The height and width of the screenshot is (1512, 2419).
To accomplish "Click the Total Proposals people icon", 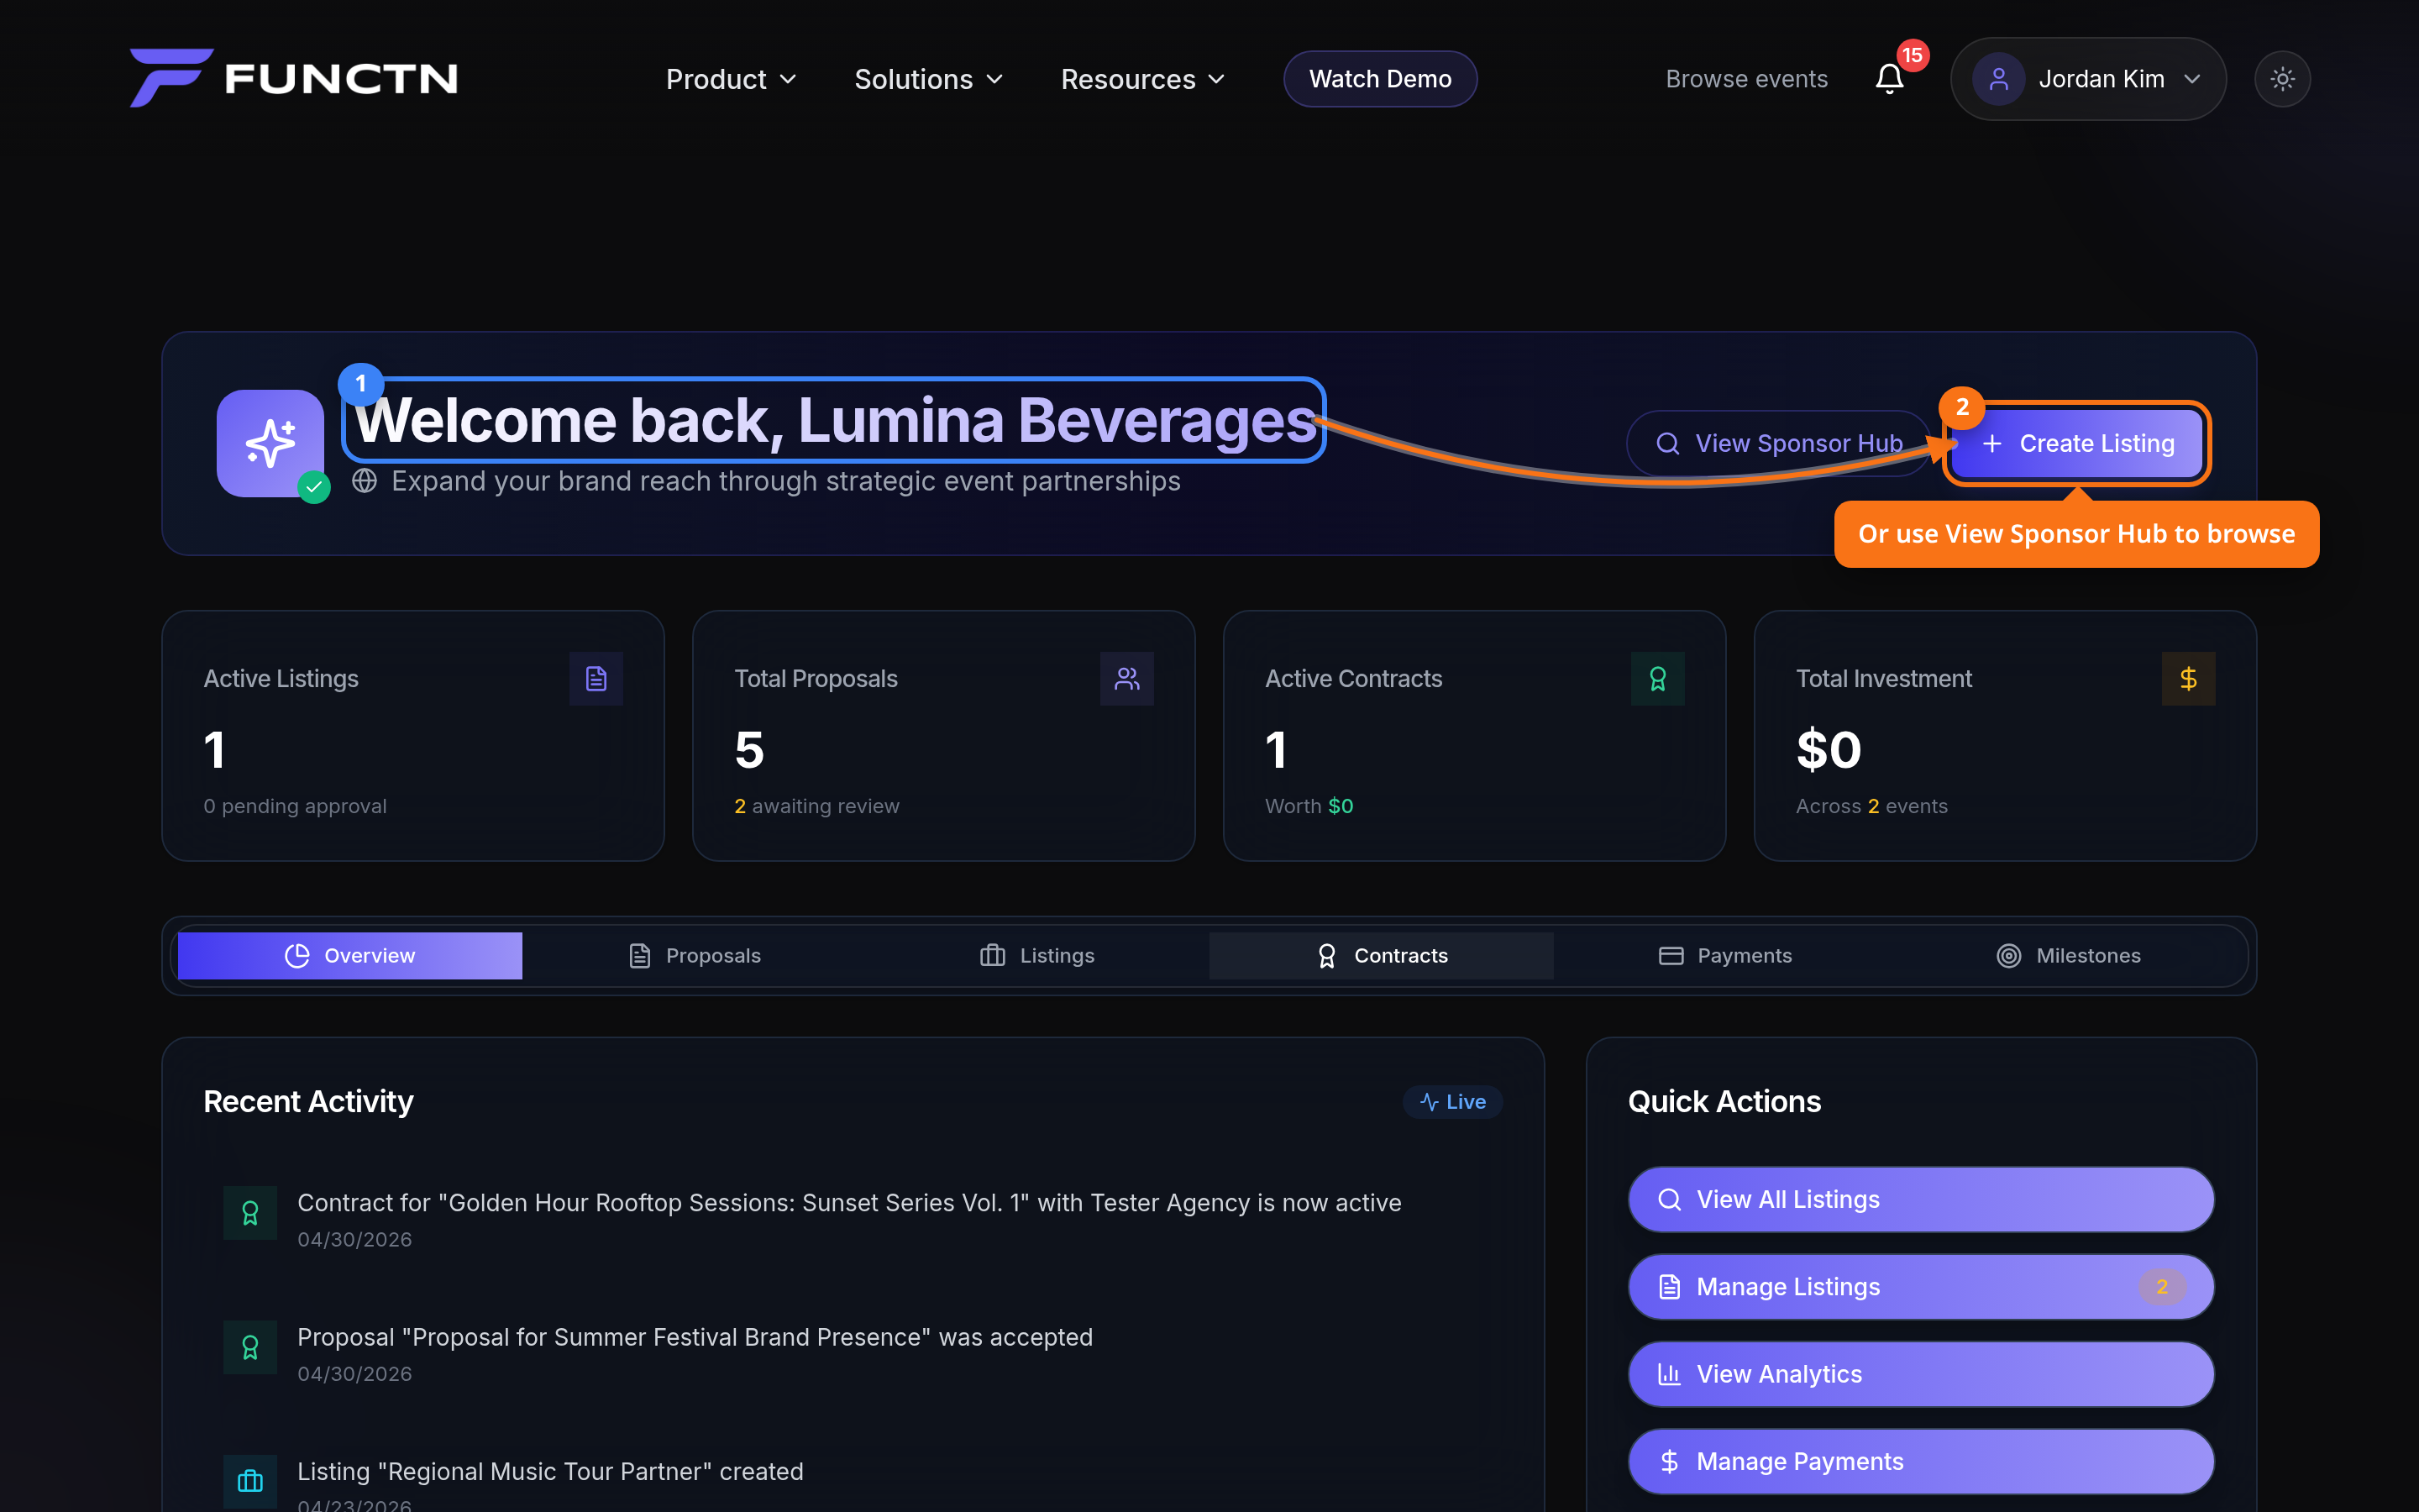I will [1127, 679].
